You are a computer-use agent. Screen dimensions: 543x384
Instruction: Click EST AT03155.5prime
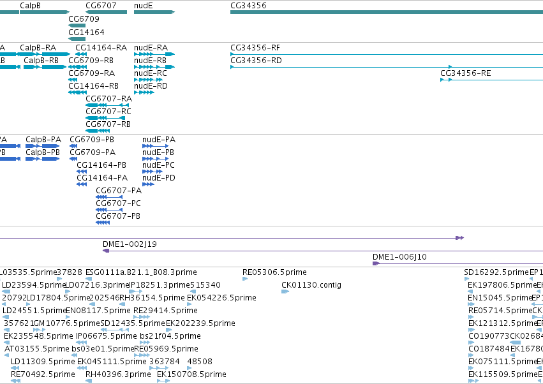coord(37,349)
